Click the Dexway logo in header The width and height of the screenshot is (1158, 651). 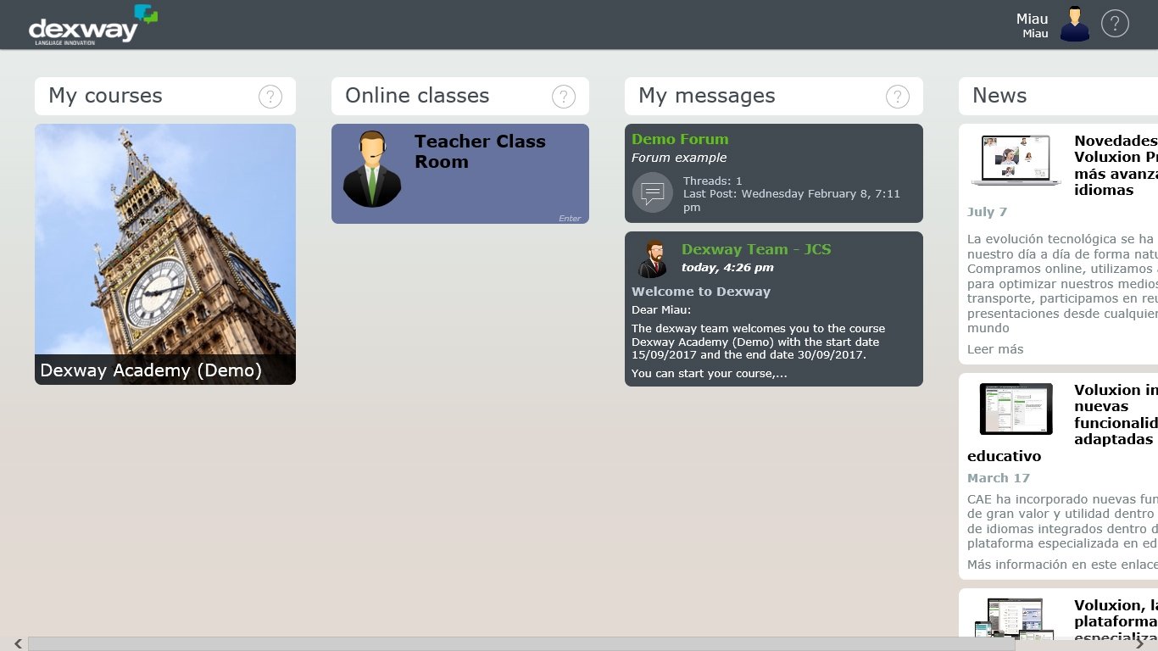pos(93,25)
